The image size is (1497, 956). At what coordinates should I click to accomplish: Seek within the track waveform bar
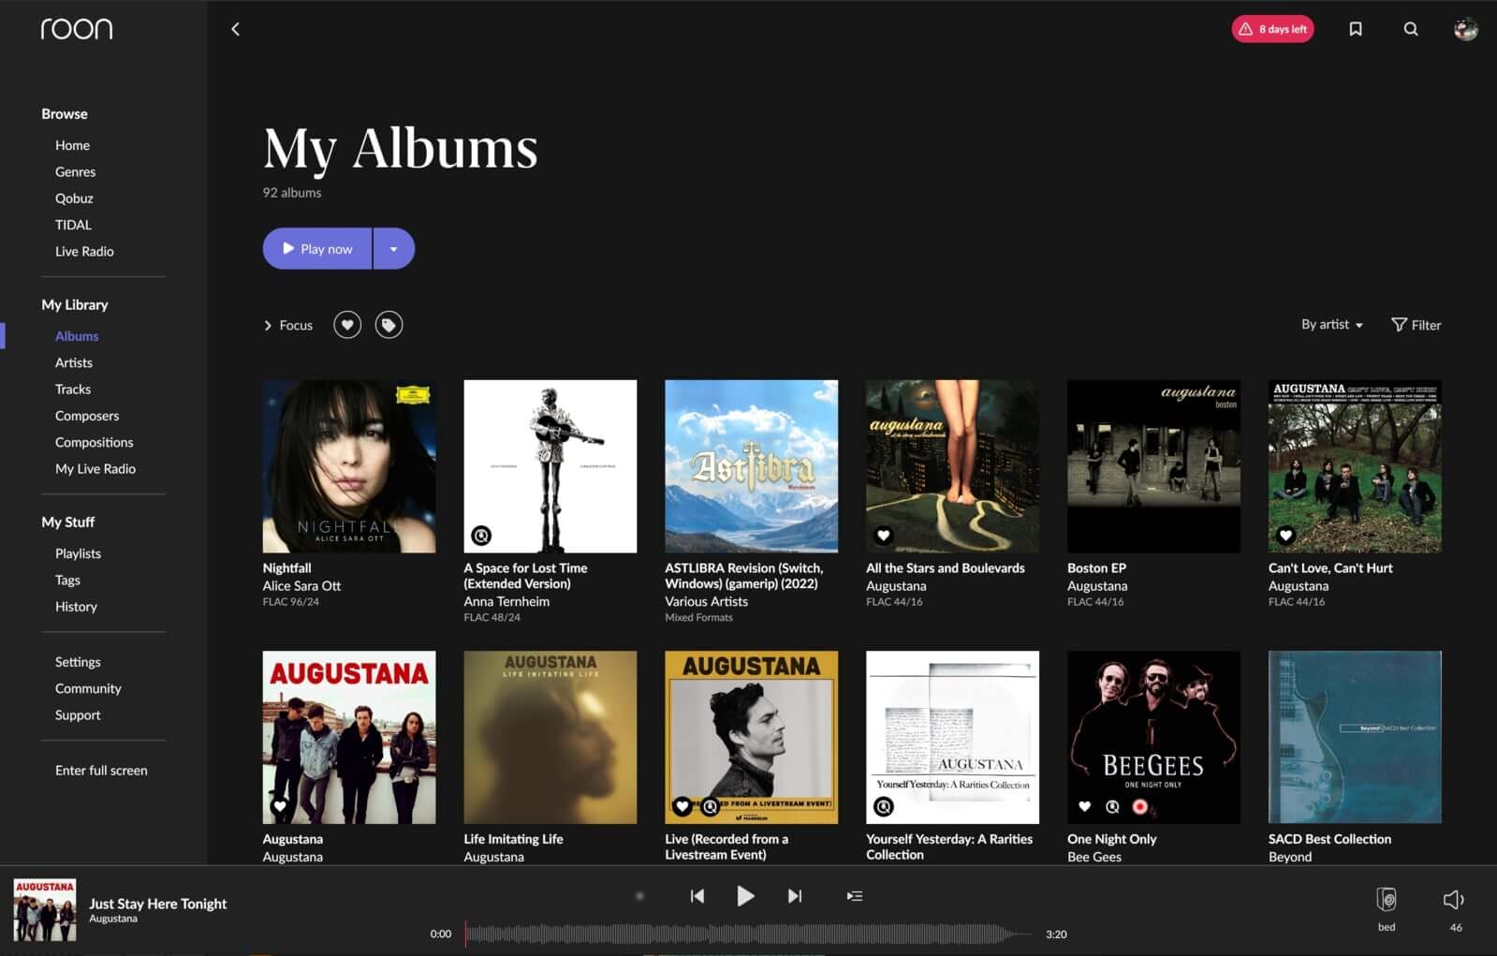click(749, 934)
